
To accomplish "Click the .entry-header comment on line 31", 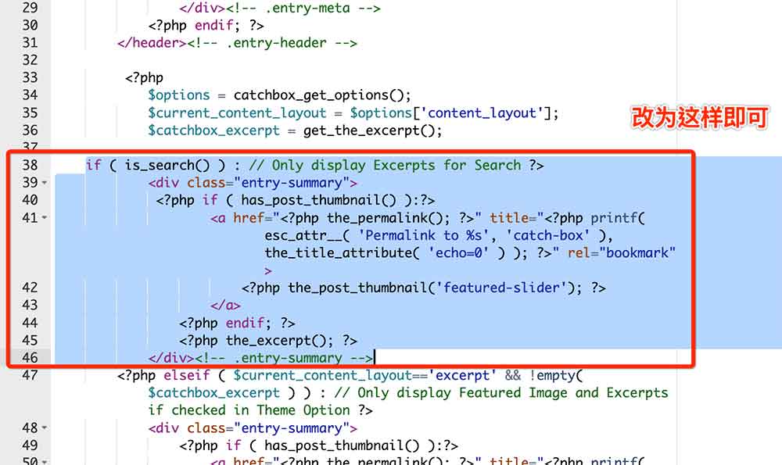I will pyautogui.click(x=272, y=43).
